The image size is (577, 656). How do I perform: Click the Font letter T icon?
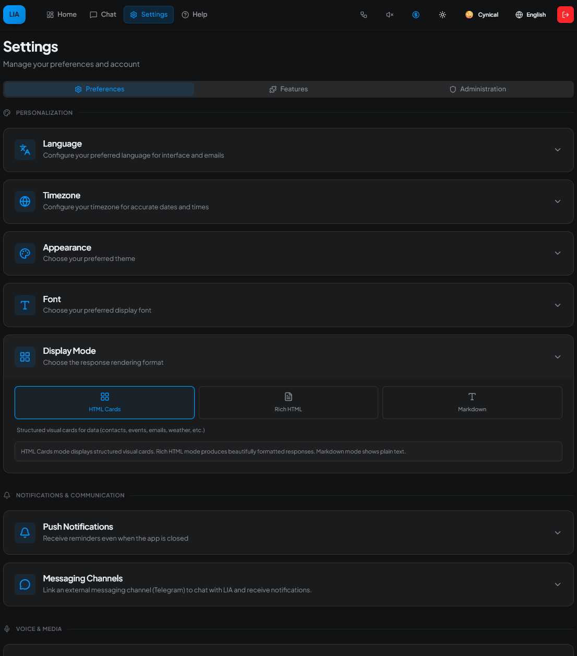(x=25, y=305)
